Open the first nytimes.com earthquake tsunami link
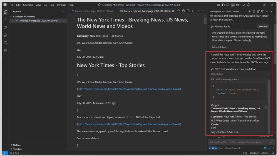The height and width of the screenshot is (156, 278). point(129,89)
